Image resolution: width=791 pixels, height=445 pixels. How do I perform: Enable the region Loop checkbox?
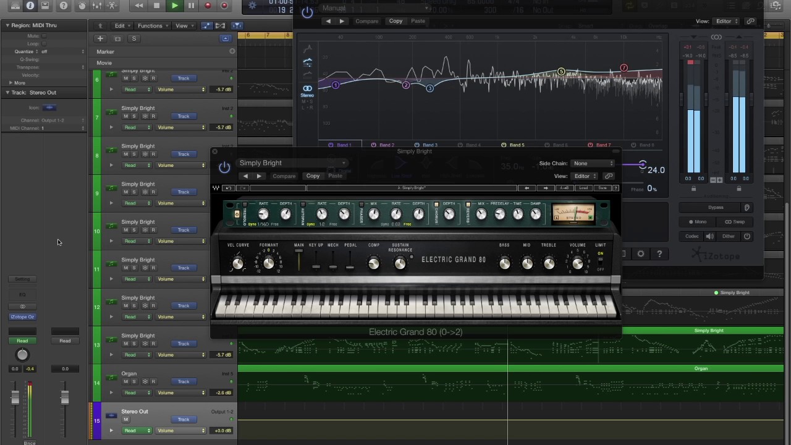[44, 44]
